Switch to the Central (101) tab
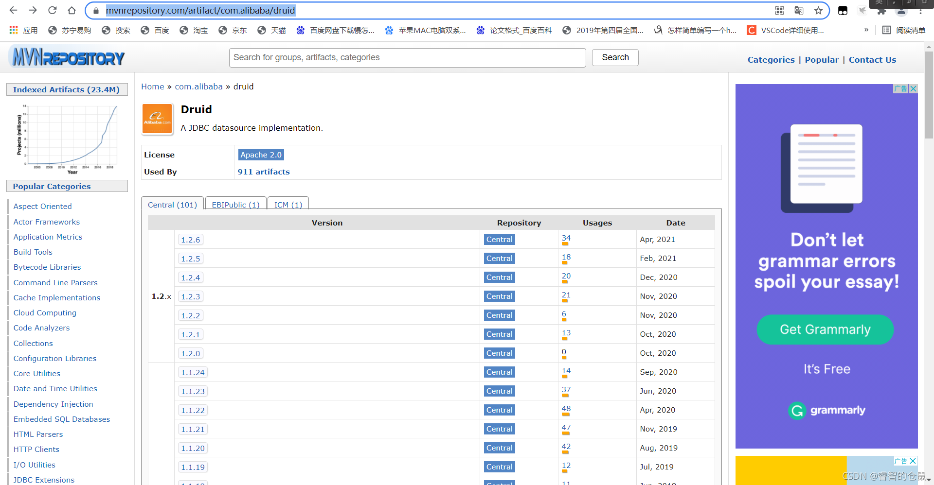The image size is (934, 485). [x=172, y=205]
